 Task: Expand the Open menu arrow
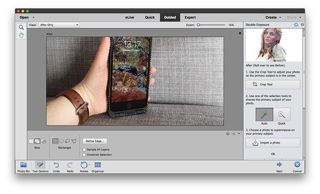click(x=33, y=18)
